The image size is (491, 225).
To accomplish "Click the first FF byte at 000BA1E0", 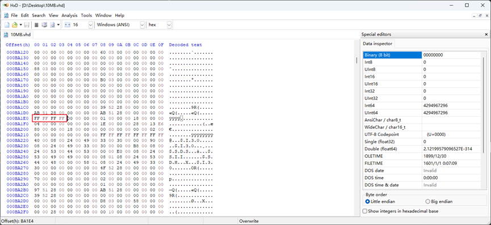I will pyautogui.click(x=37, y=118).
